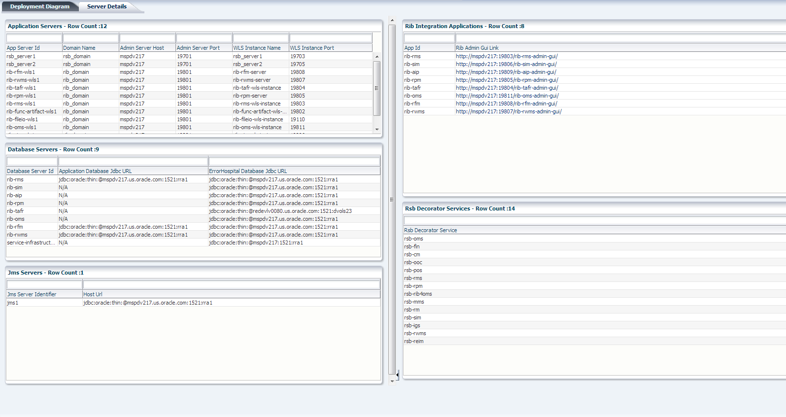Select the rsb-pos decorator service row
The width and height of the screenshot is (786, 417).
click(595, 270)
